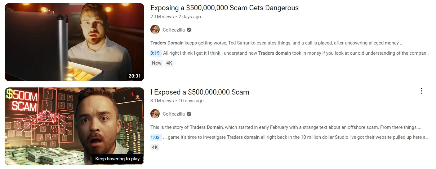Viewport: 436px width, 169px height.
Task: Open the $500M SCAM video thumbnail
Action: pyautogui.click(x=74, y=126)
